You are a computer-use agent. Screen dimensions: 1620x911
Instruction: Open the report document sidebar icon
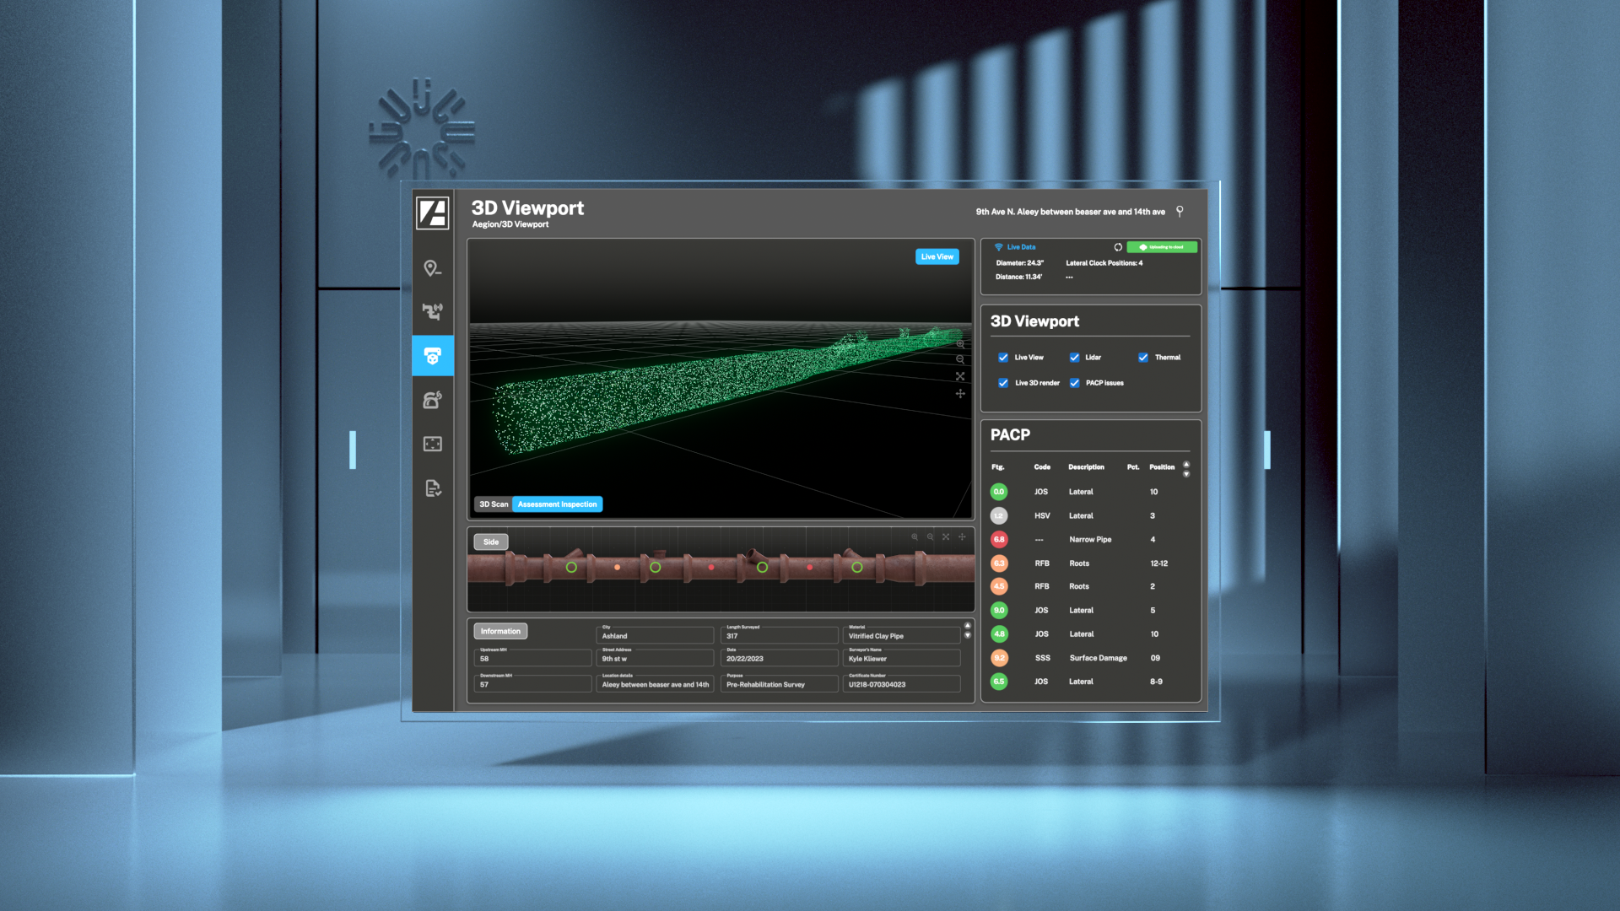(432, 488)
